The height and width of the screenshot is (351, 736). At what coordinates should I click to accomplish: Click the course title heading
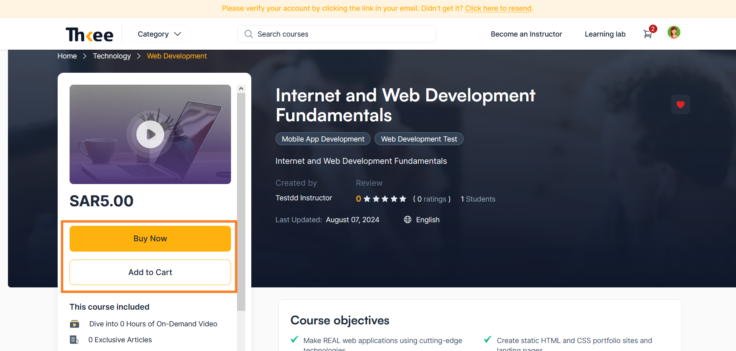click(405, 105)
